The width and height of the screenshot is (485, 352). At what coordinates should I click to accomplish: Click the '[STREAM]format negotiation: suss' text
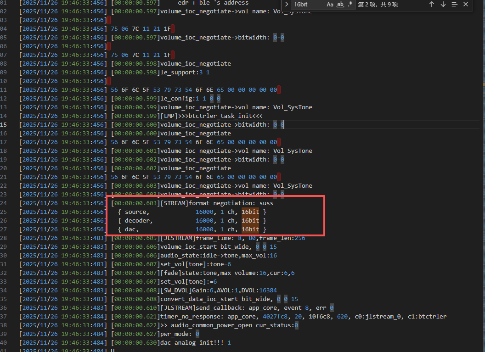click(x=217, y=203)
